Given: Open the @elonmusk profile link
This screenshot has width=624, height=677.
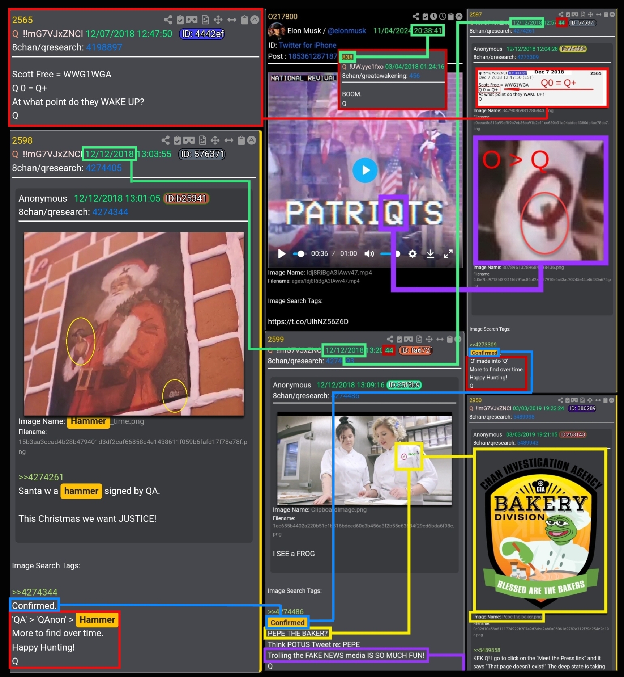Looking at the screenshot, I should 347,31.
